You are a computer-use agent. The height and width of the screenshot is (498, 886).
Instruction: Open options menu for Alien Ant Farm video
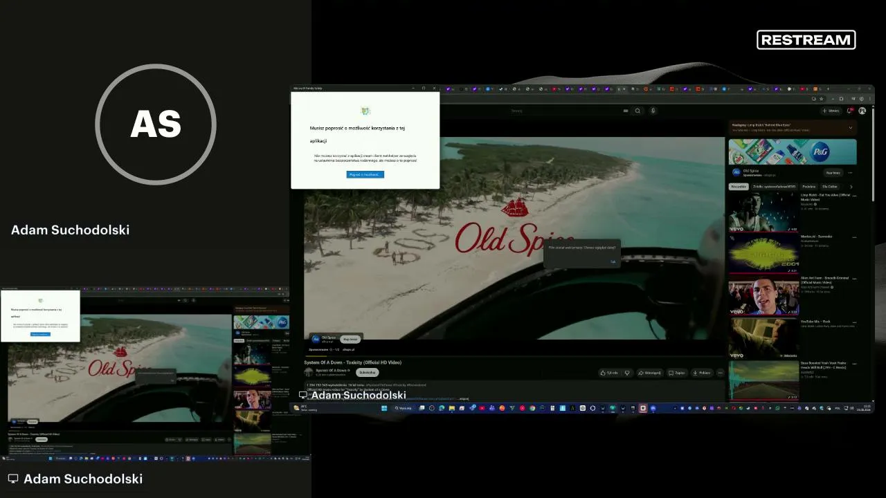tap(854, 279)
